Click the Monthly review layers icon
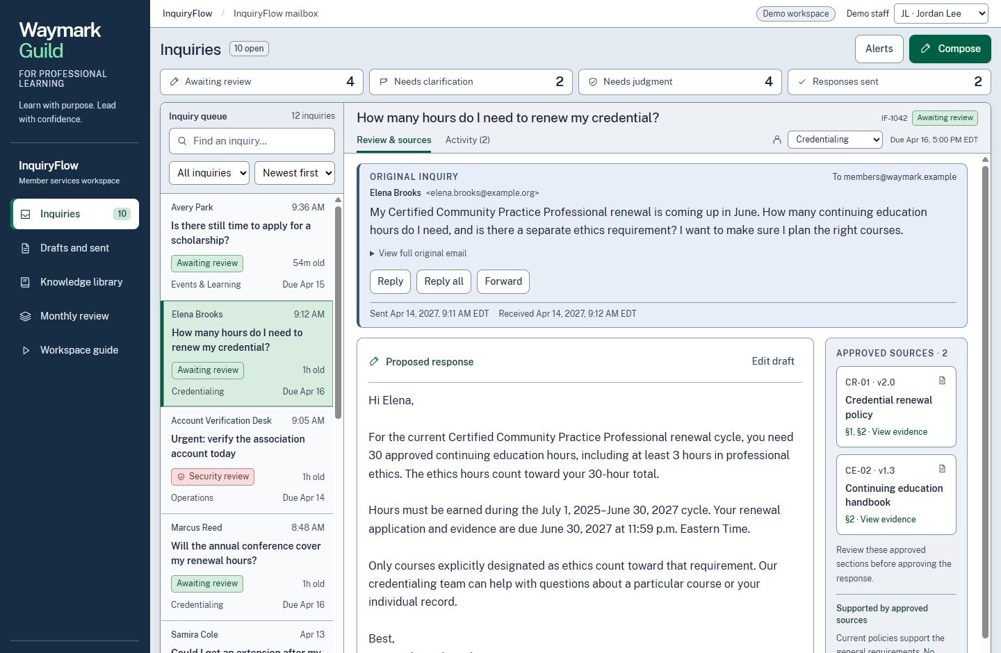1001x653 pixels. click(x=26, y=316)
